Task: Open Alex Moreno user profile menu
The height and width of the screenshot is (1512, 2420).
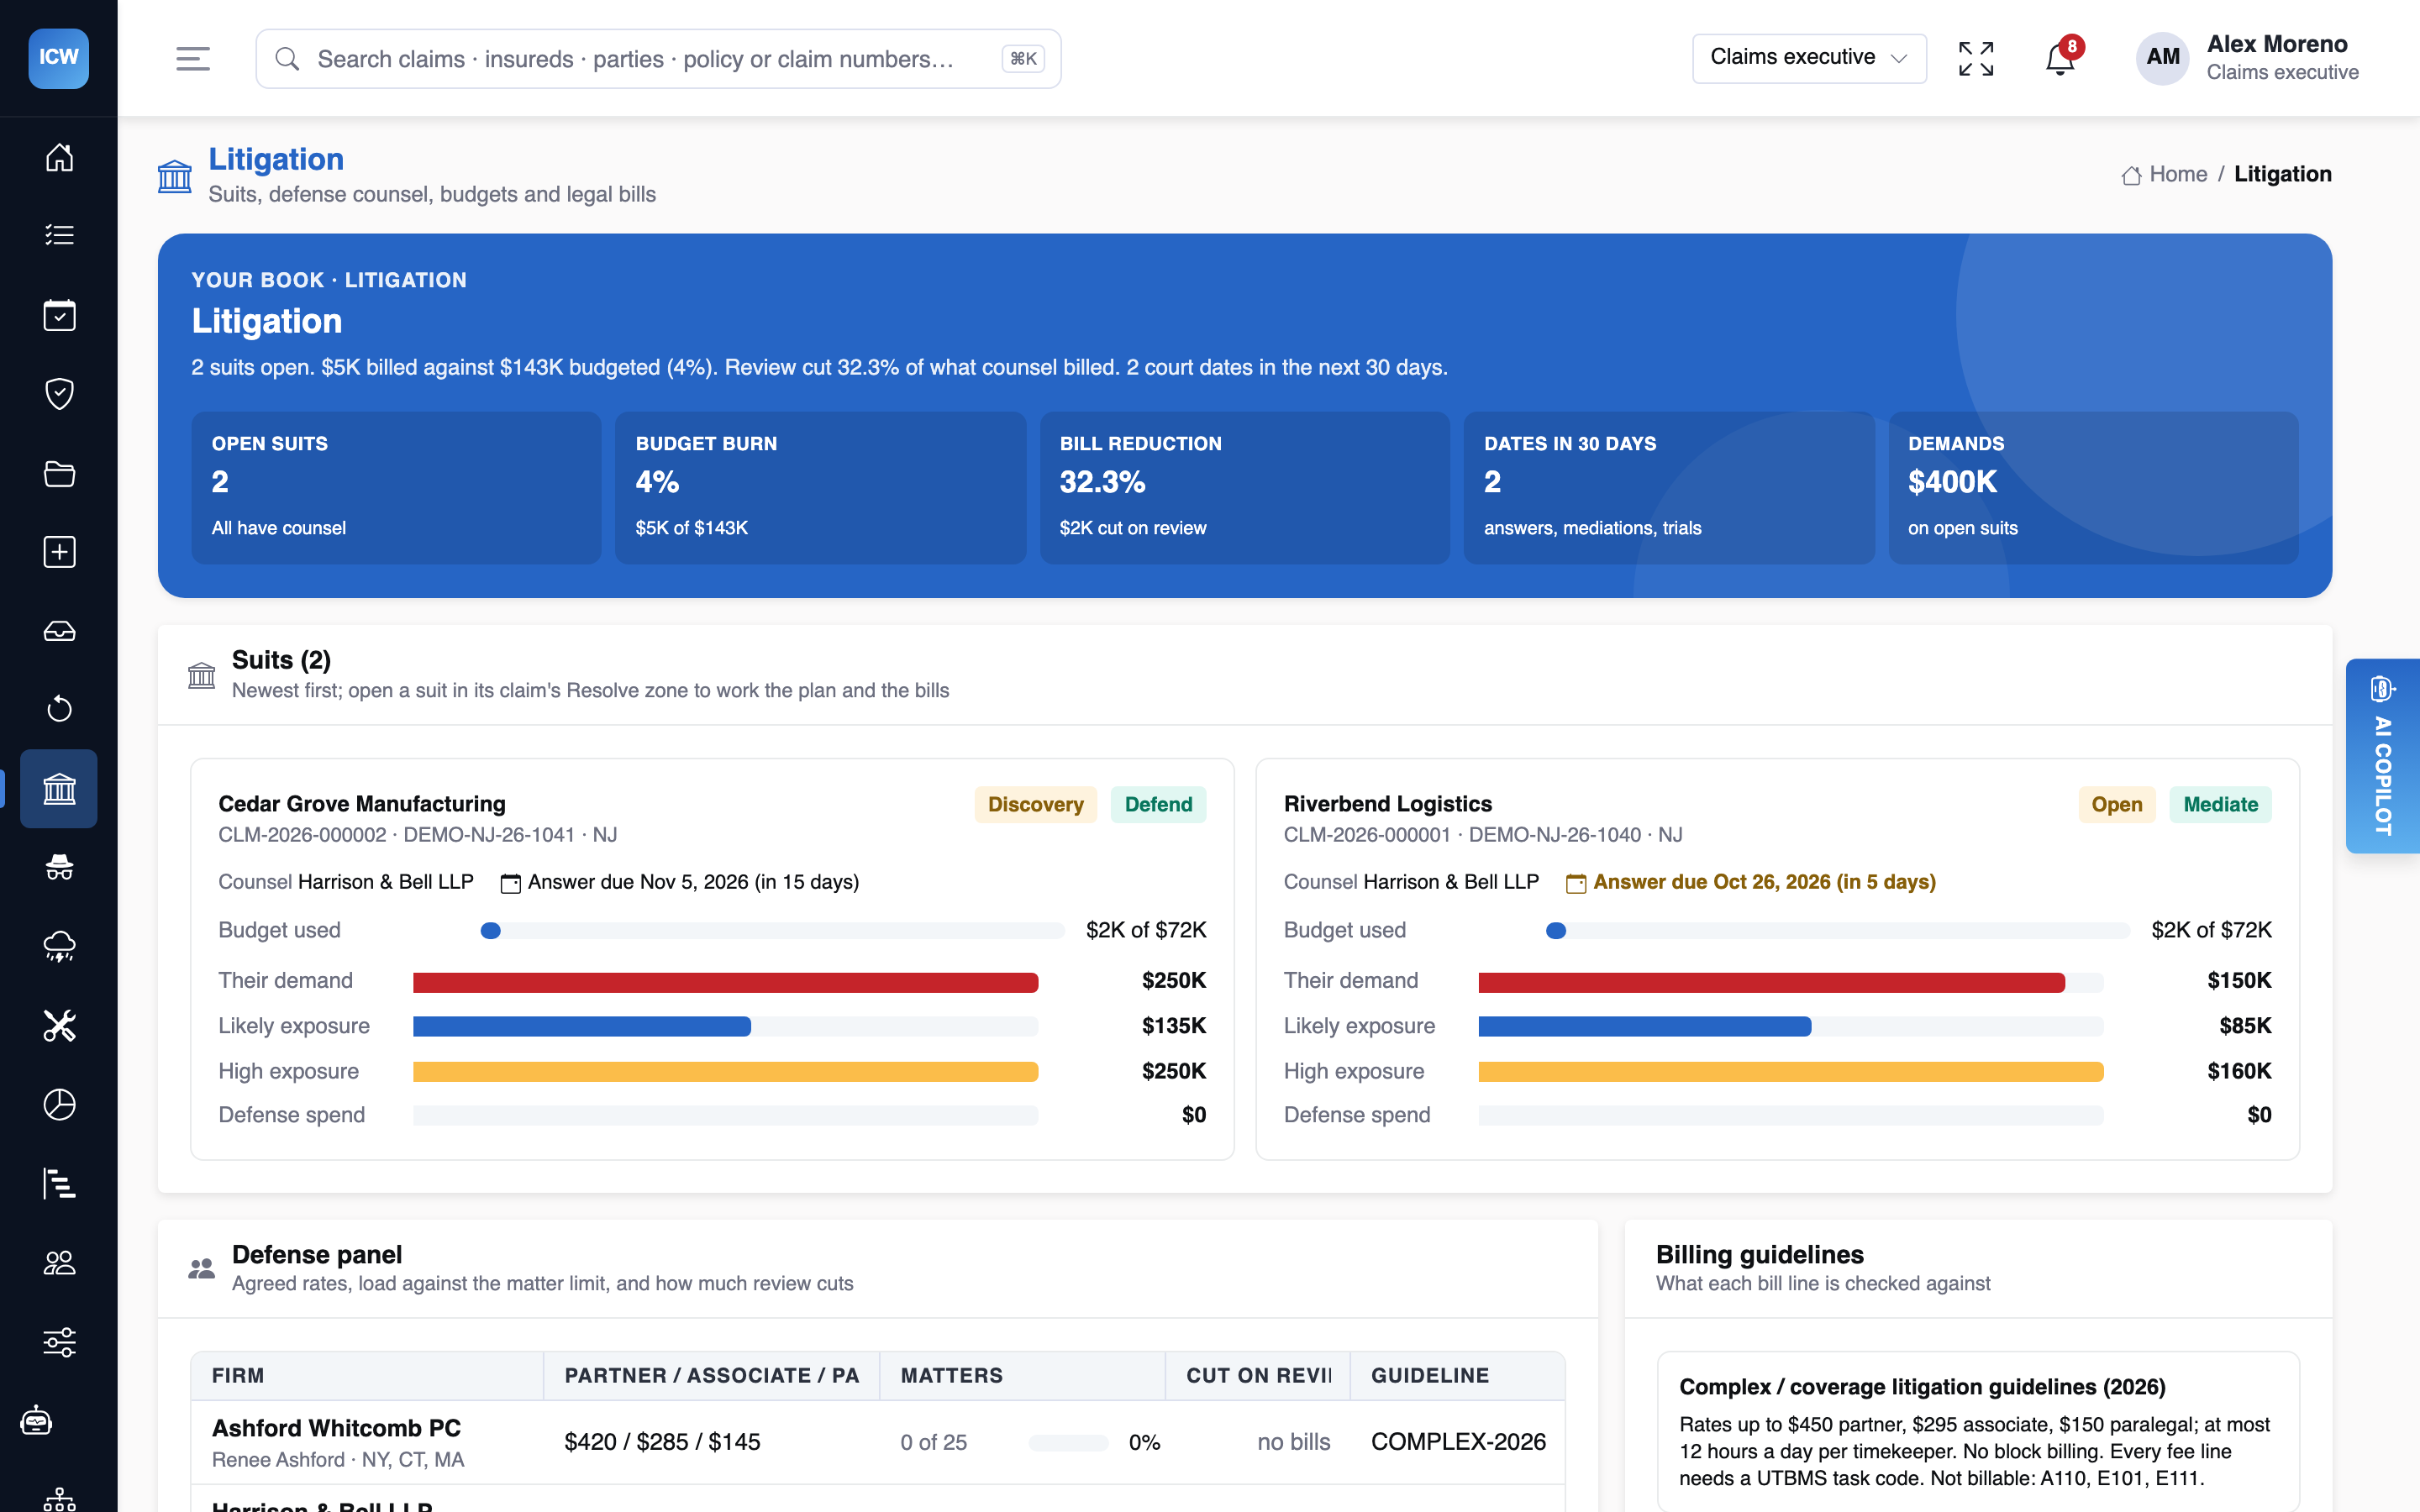Action: [x=2247, y=58]
